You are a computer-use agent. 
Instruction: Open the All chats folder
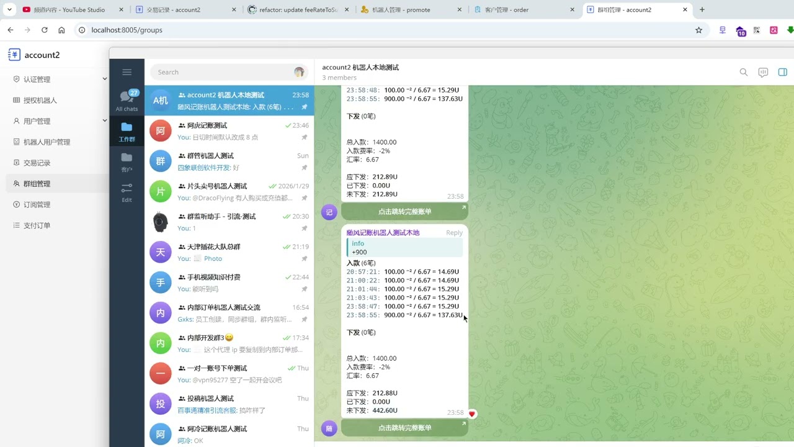127,100
